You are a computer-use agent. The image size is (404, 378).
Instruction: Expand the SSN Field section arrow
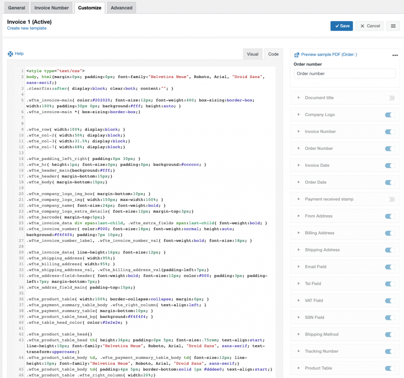point(299,317)
